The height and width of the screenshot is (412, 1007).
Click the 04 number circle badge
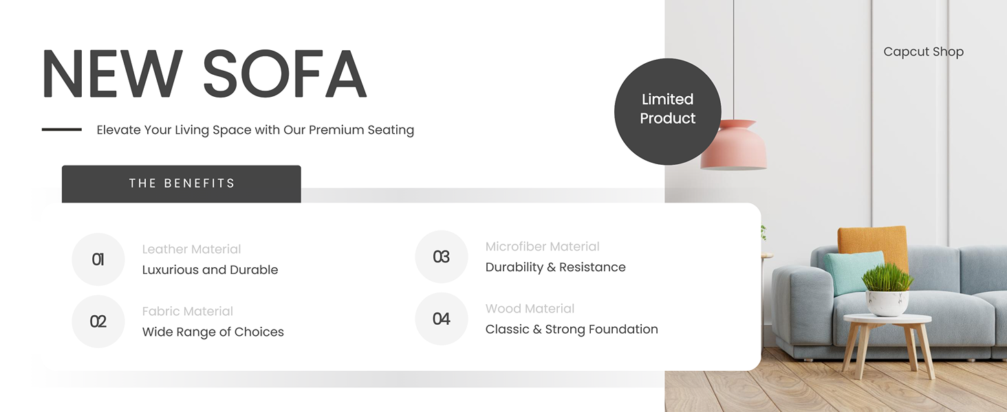(x=442, y=319)
